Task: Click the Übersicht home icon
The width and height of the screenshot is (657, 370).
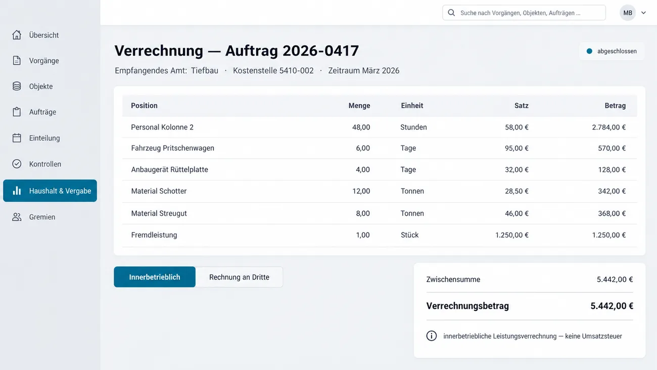Action: point(17,35)
